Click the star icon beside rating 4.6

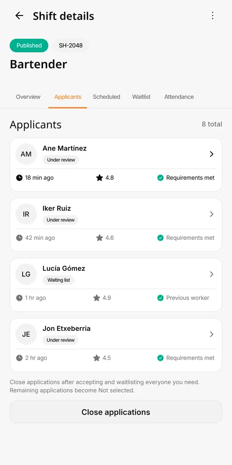[100, 237]
